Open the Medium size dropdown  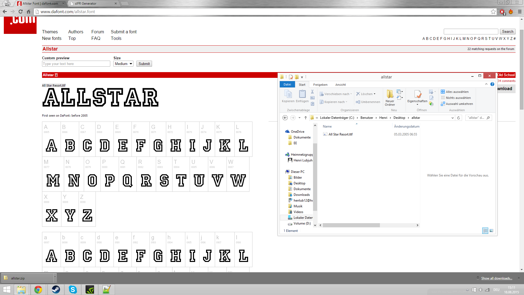coord(123,64)
